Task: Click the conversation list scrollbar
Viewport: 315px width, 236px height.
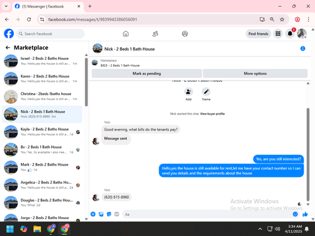Action: coord(86,82)
